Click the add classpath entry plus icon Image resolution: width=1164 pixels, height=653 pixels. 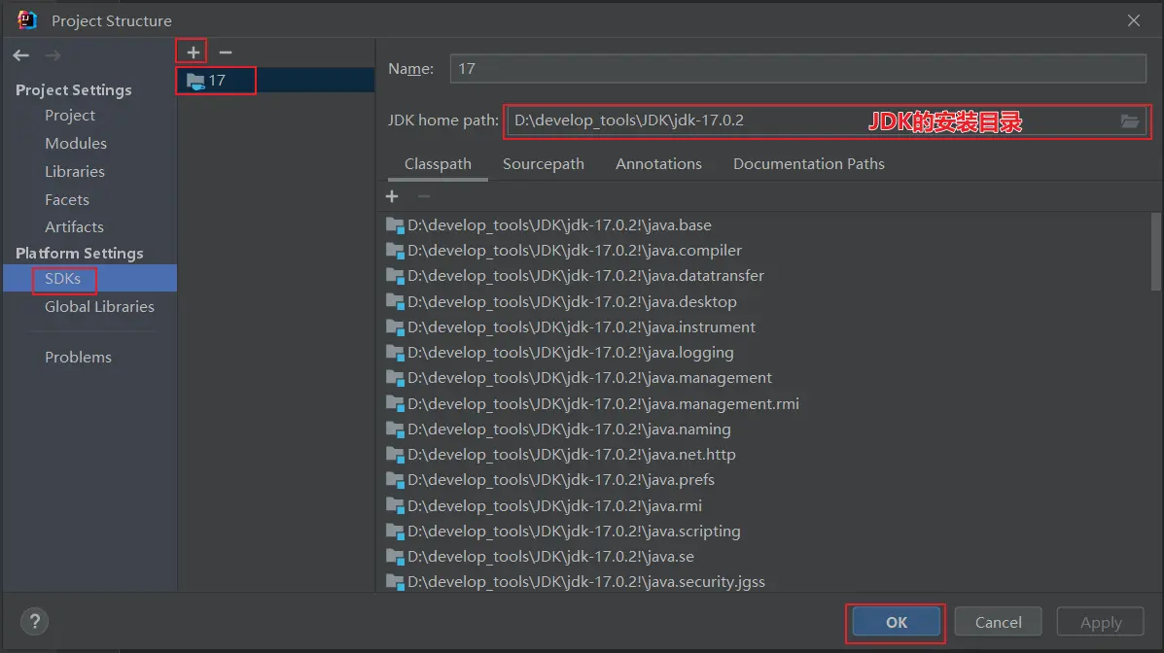point(392,196)
